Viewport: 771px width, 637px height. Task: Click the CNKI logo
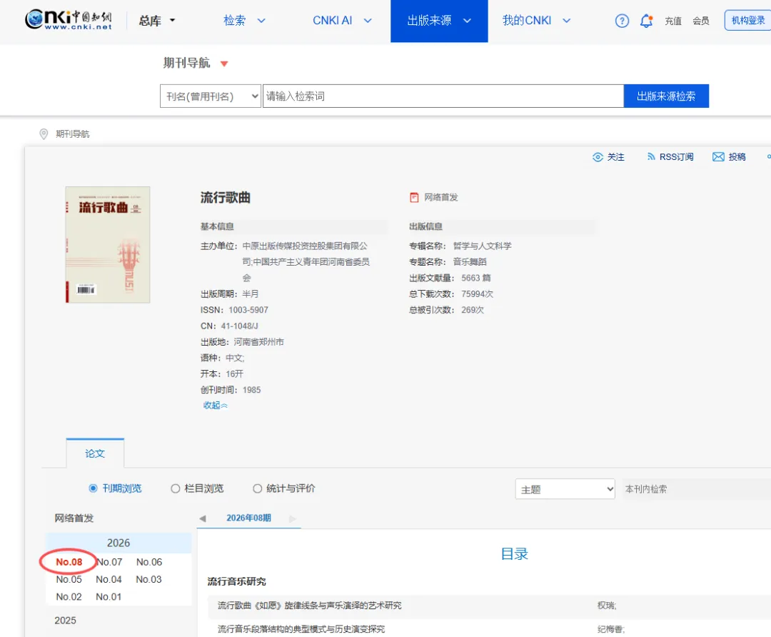(x=69, y=20)
